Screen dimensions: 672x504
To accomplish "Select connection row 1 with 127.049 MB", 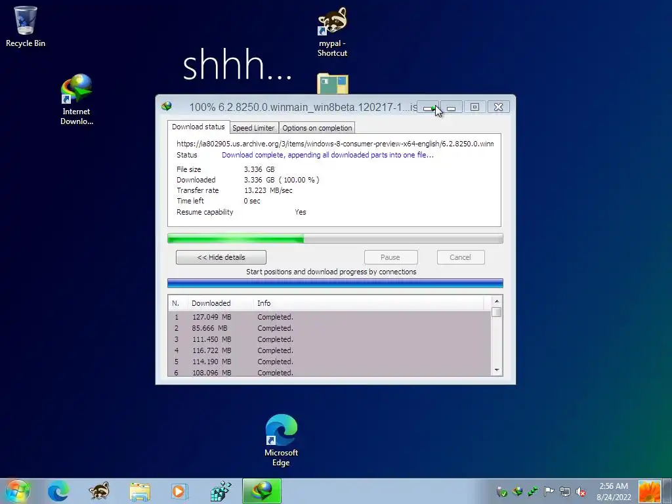I will pyautogui.click(x=329, y=317).
